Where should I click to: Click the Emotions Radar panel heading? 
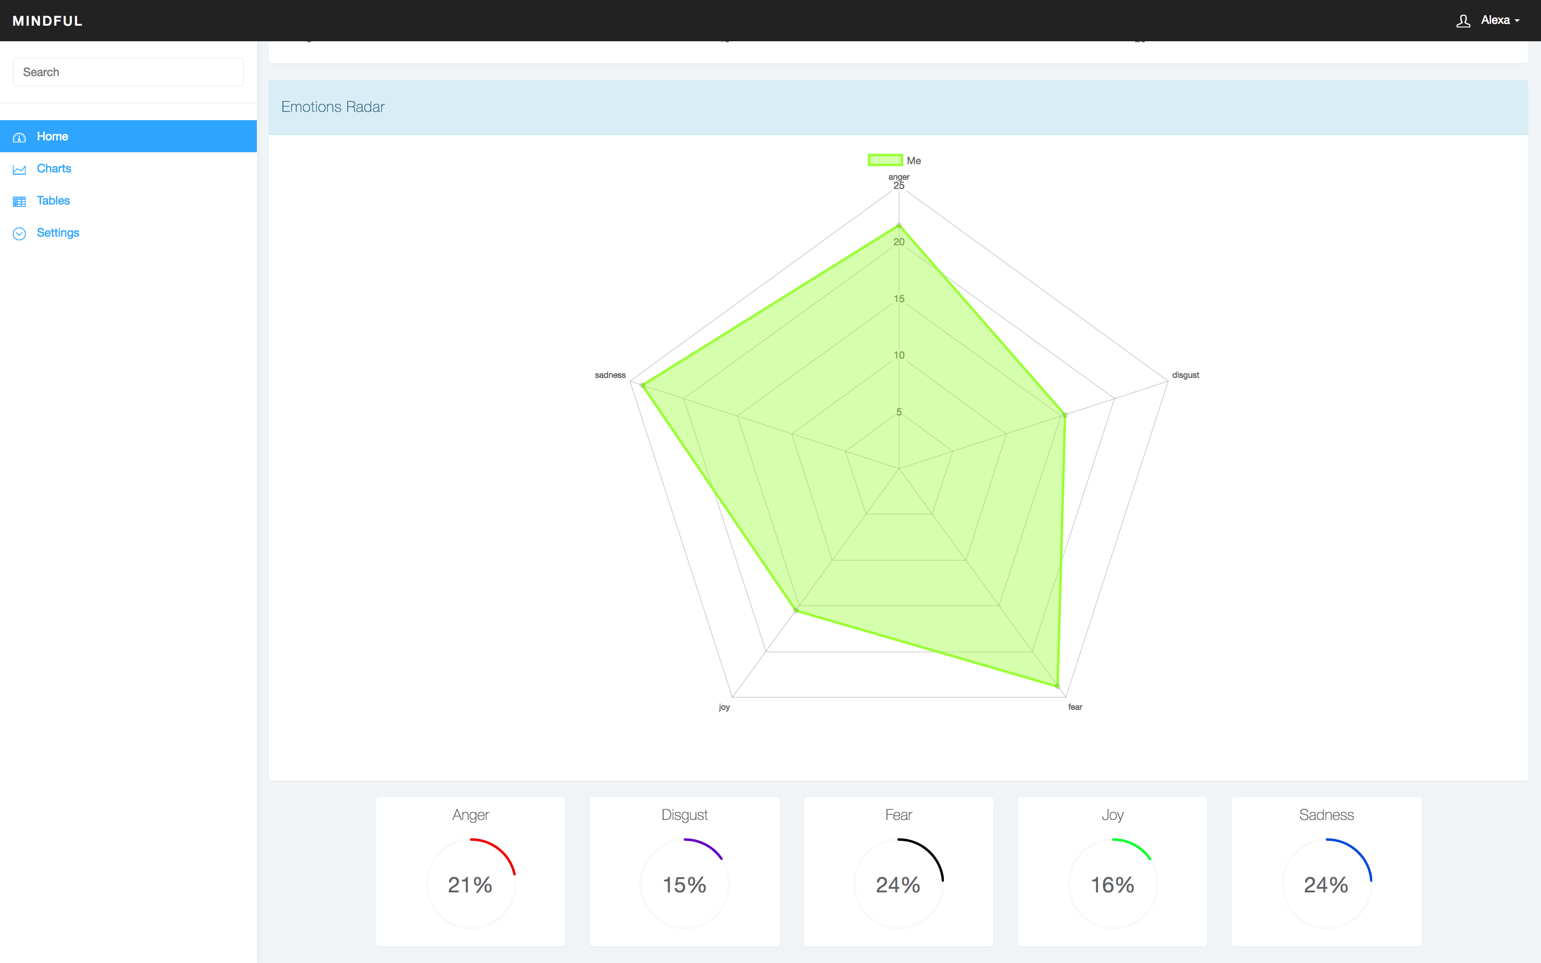[333, 107]
